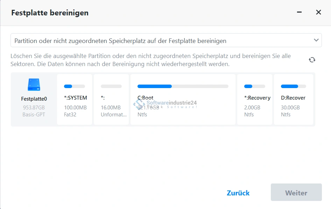Viewport: 331px width, 209px height.
Task: Click the refresh disk list icon
Action: tap(312, 60)
